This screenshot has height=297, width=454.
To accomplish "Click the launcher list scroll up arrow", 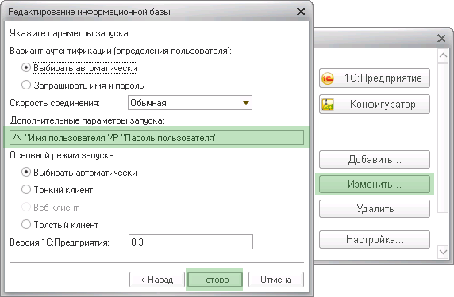I will [443, 55].
